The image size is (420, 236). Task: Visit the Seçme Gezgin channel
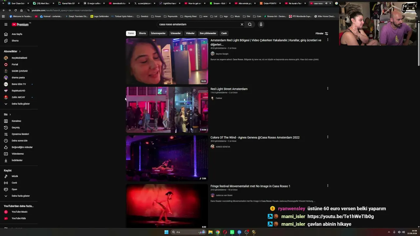[x=222, y=54]
